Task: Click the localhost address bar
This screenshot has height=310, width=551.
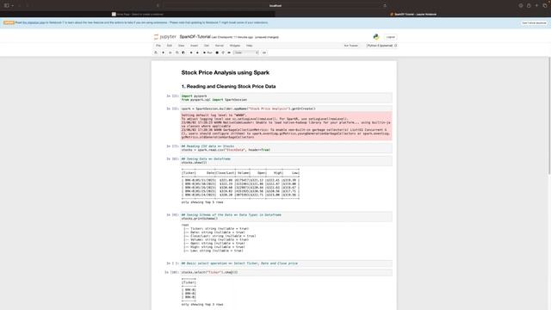Action: coord(275,6)
